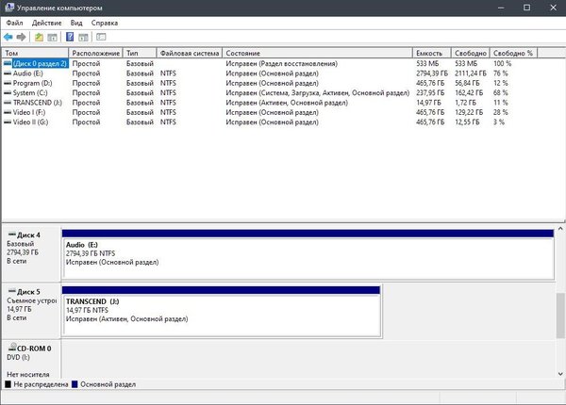Screen dimensions: 566x405
Task: Click the Forward arrow in toolbar
Action: [21, 37]
